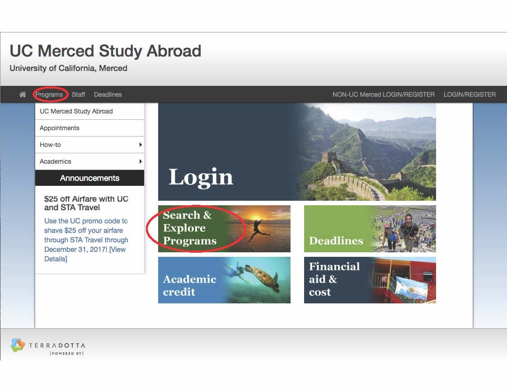Open the Financial aid & cost tile
Image resolution: width=507 pixels, height=392 pixels.
click(370, 280)
